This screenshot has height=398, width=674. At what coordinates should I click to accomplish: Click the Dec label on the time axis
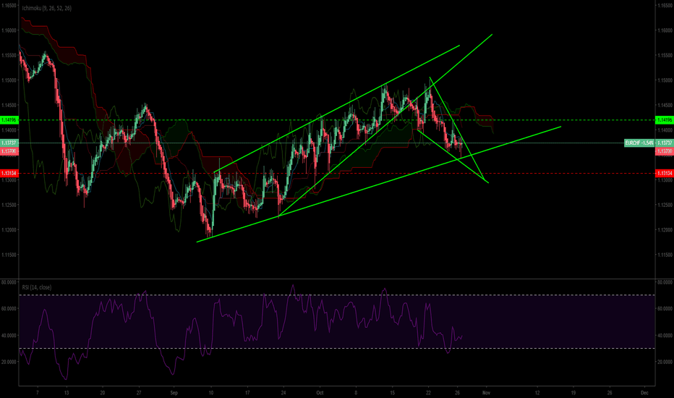(644, 392)
